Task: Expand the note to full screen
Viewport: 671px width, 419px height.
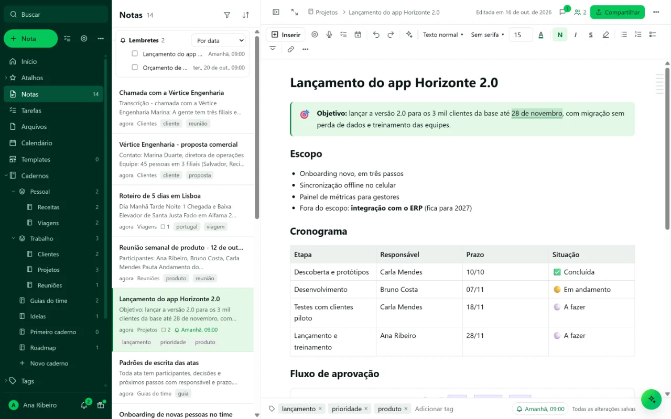Action: click(295, 12)
